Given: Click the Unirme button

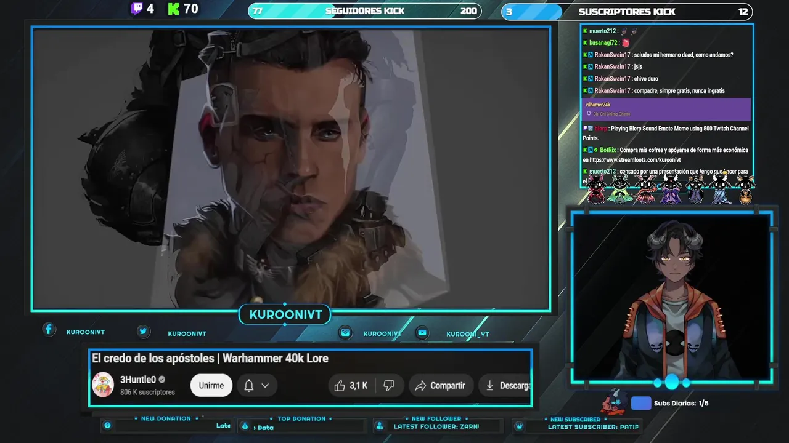Looking at the screenshot, I should 211,386.
